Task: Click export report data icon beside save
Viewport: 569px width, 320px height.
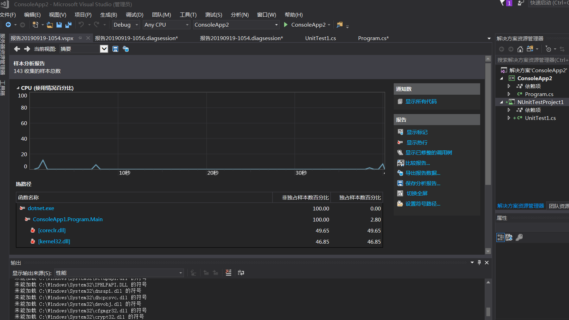Action: 126,49
